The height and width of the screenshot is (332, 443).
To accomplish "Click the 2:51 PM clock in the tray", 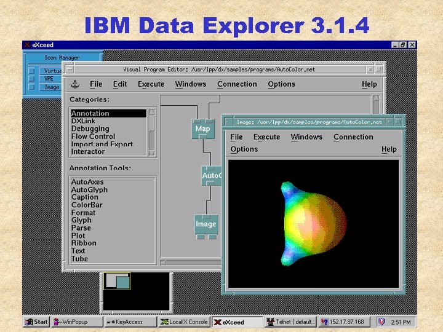I will [401, 322].
